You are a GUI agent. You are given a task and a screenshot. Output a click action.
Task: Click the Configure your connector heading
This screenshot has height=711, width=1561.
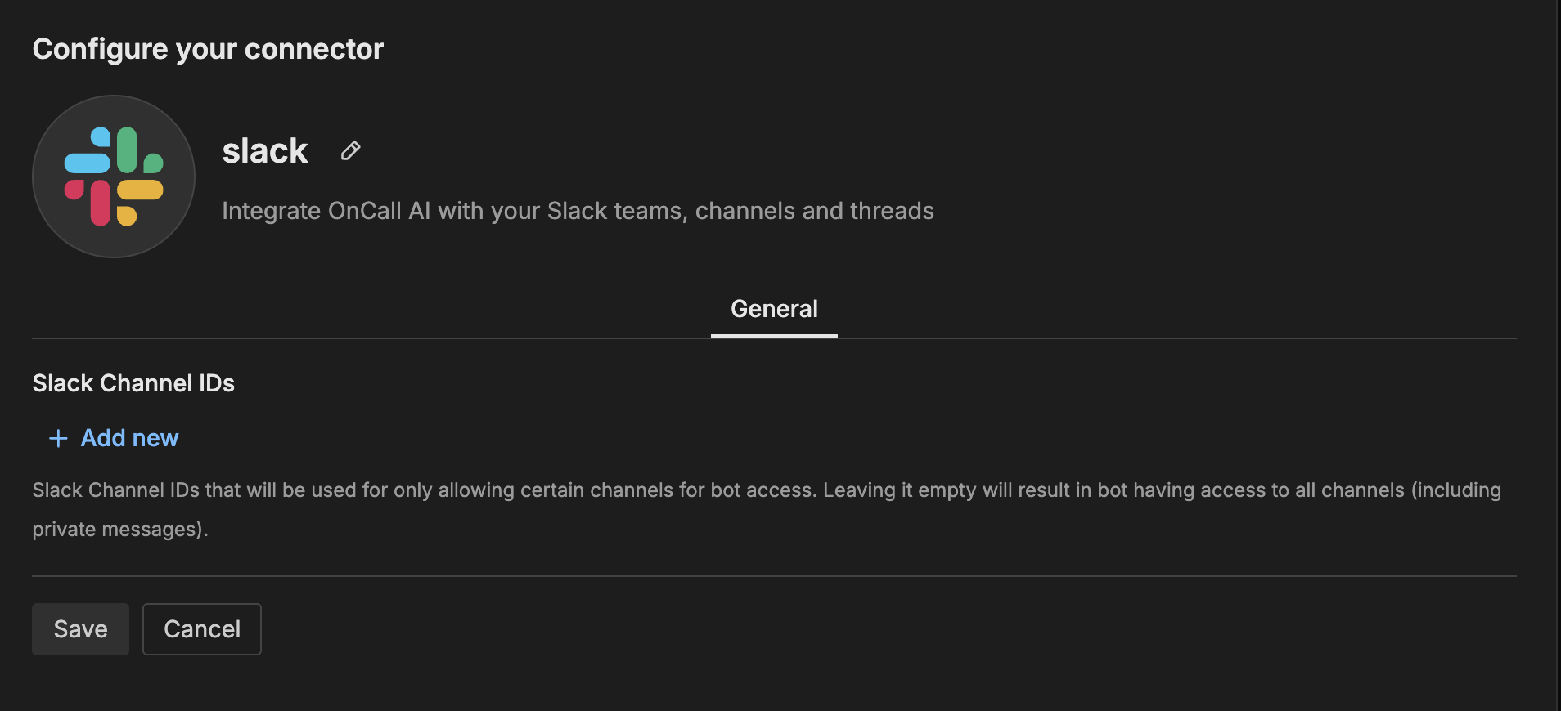coord(208,49)
